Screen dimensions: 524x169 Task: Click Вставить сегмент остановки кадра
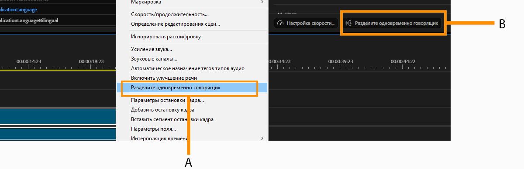[192, 119]
